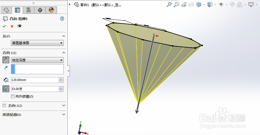
Task: Cancel the extrude with red X
Action: (x=12, y=26)
